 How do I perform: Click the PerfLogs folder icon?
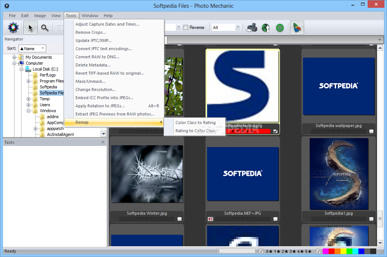click(35, 75)
